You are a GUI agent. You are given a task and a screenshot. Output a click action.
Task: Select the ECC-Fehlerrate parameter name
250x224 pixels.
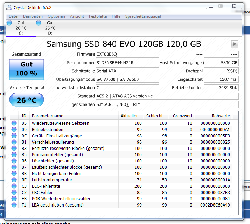(x=46, y=186)
